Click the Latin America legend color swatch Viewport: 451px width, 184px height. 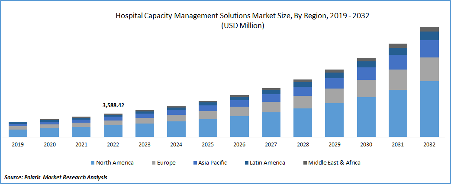tap(246, 163)
